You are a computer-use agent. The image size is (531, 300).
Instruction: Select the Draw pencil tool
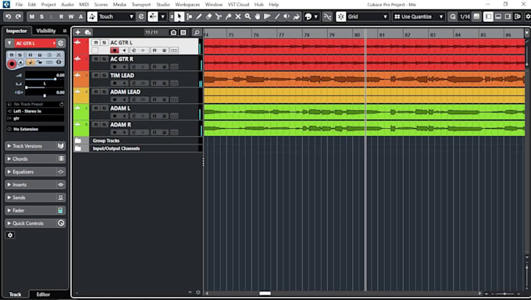click(199, 16)
